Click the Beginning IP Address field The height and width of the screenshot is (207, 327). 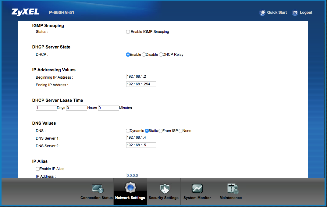click(141, 77)
